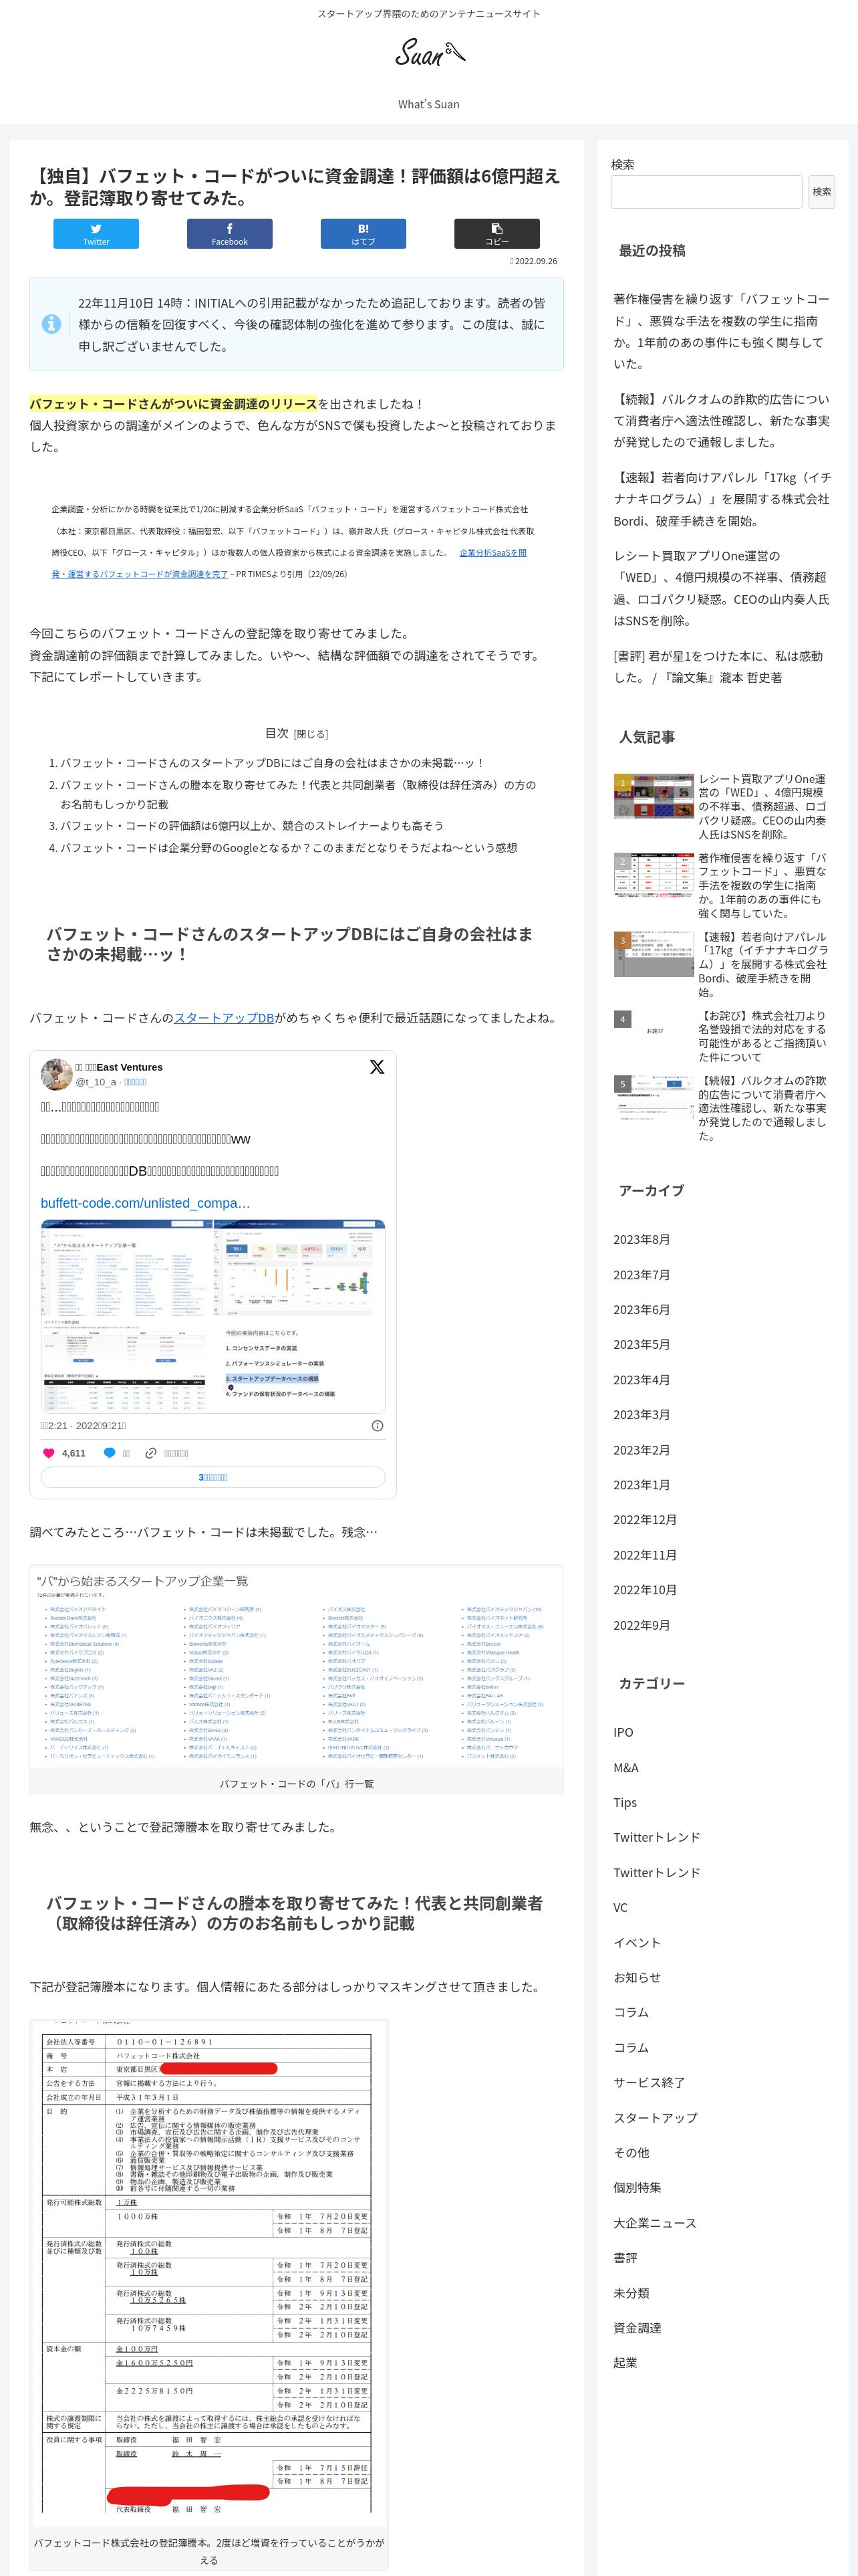Enlarge the 登記簿謄本 registry document image
Viewport: 858px width, 2576px height.
(x=208, y=2275)
